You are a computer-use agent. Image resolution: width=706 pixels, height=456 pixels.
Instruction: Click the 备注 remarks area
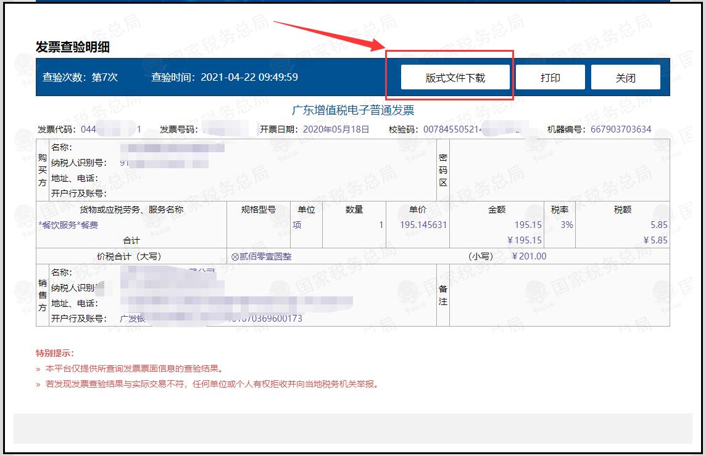pyautogui.click(x=442, y=294)
